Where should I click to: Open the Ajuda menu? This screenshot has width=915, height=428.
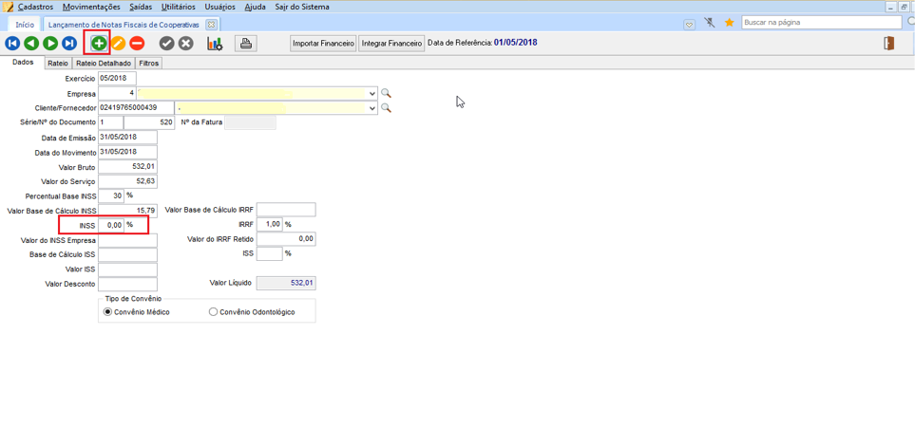click(x=255, y=7)
